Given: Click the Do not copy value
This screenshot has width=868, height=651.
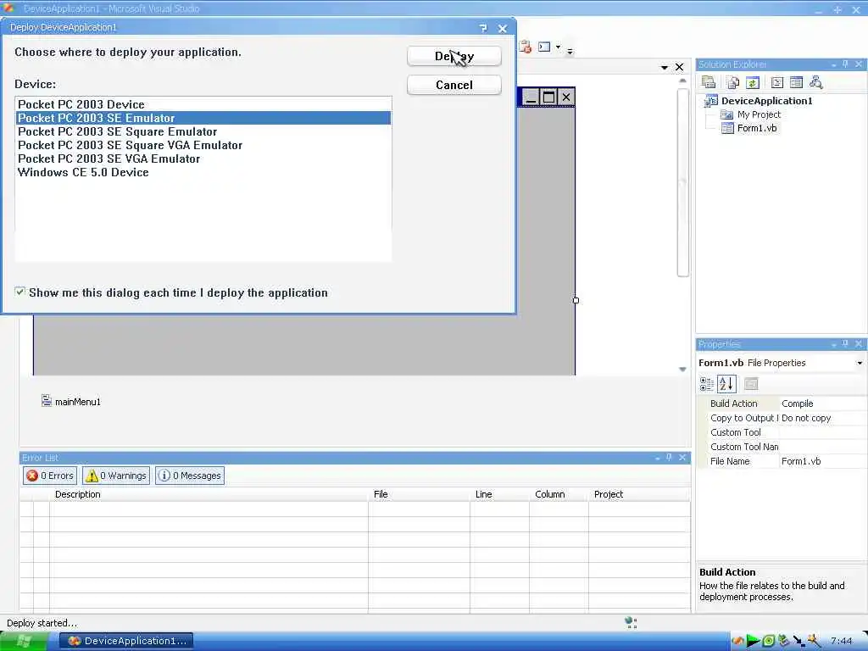Looking at the screenshot, I should pos(822,418).
